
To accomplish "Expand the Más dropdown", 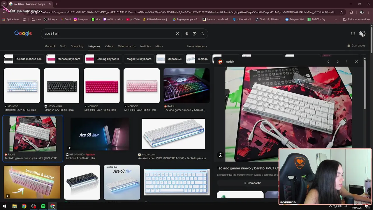I will [x=159, y=46].
